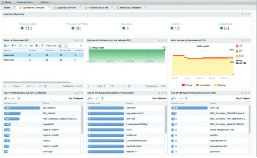Toggle the Immediate legend series
This screenshot has width=257, height=158.
click(x=203, y=85)
